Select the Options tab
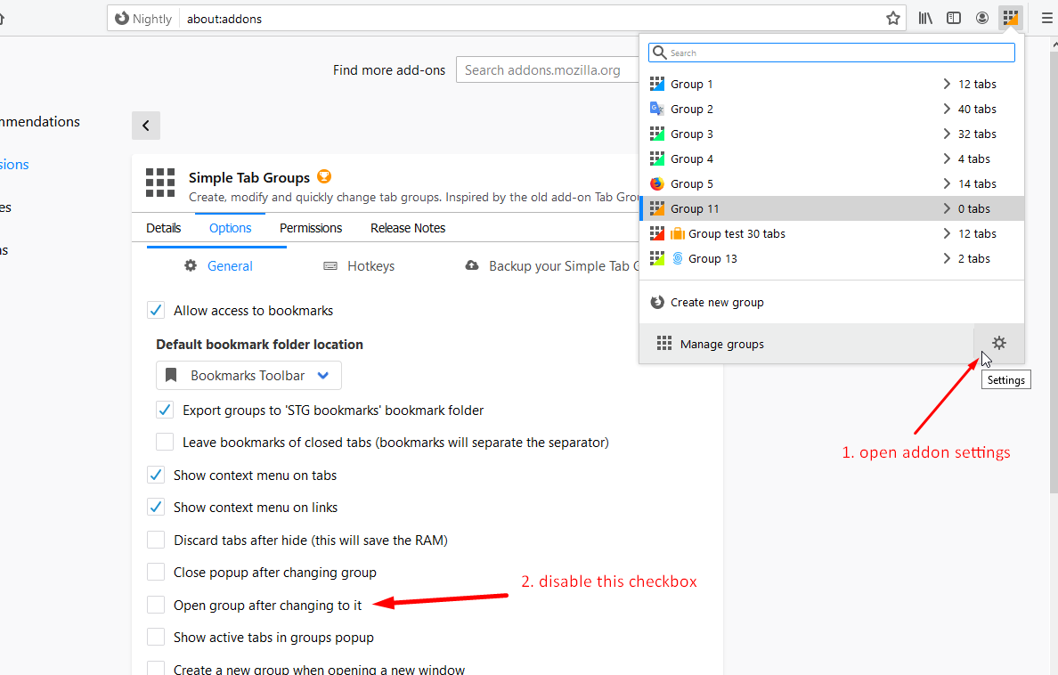1058x675 pixels. pyautogui.click(x=230, y=228)
